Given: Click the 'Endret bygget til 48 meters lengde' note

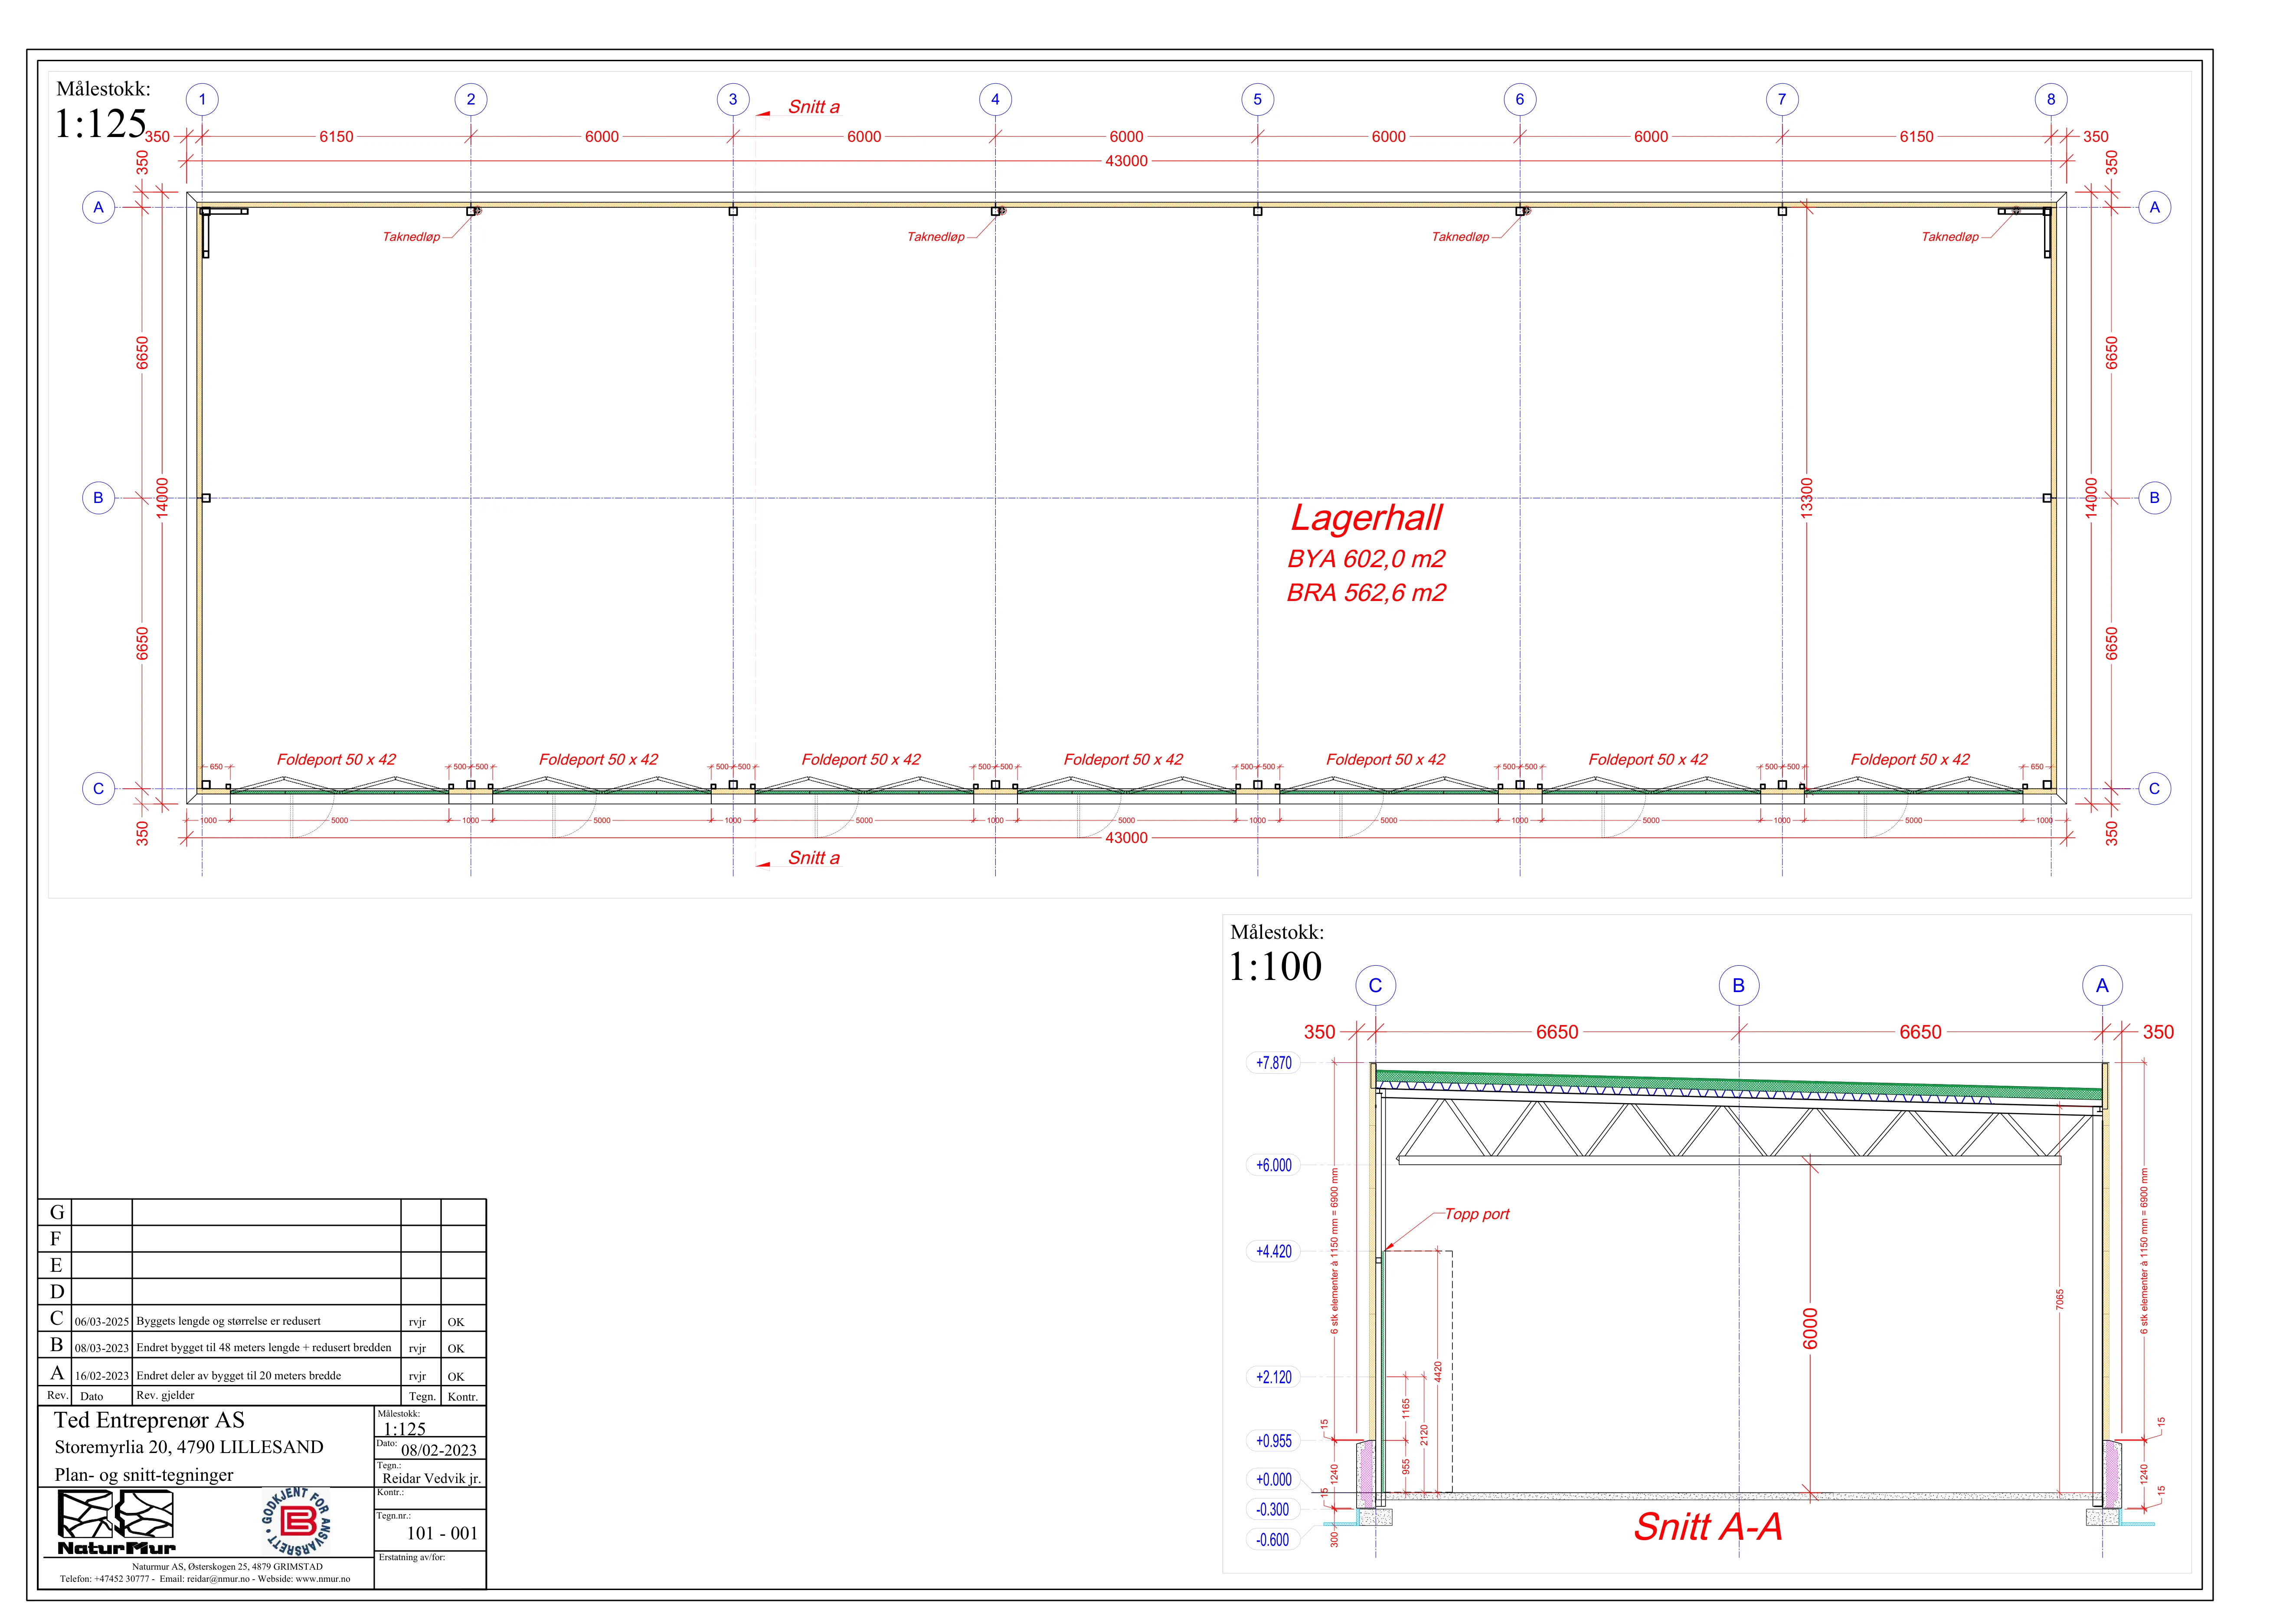Looking at the screenshot, I should tap(264, 1348).
